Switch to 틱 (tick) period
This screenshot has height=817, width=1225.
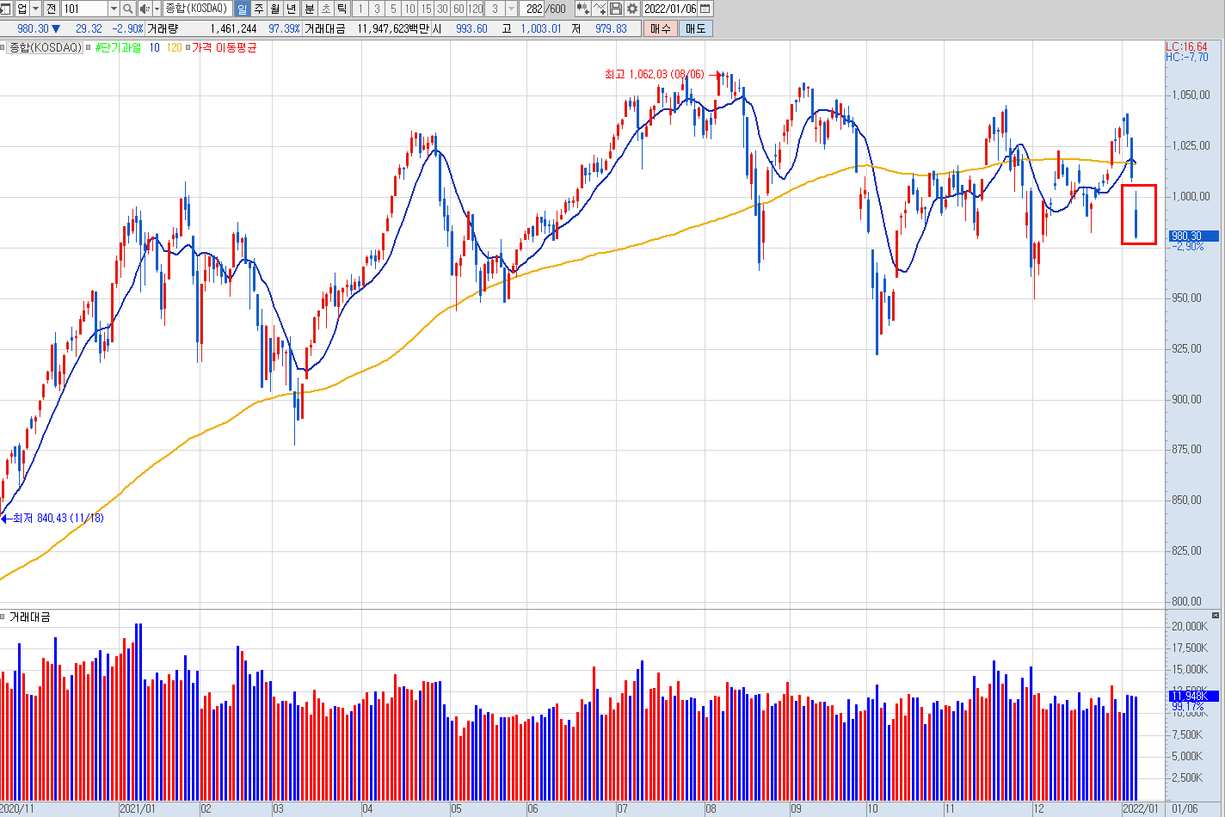(342, 9)
